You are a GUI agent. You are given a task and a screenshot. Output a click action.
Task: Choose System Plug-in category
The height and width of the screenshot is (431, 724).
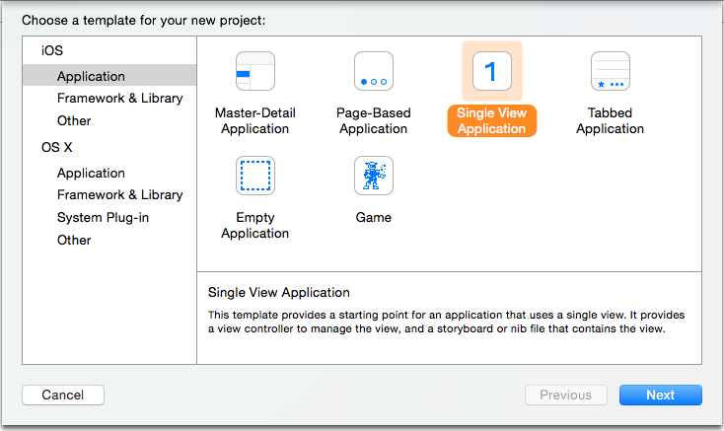click(103, 217)
